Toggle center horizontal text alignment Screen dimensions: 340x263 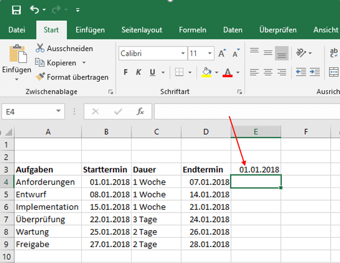click(268, 72)
